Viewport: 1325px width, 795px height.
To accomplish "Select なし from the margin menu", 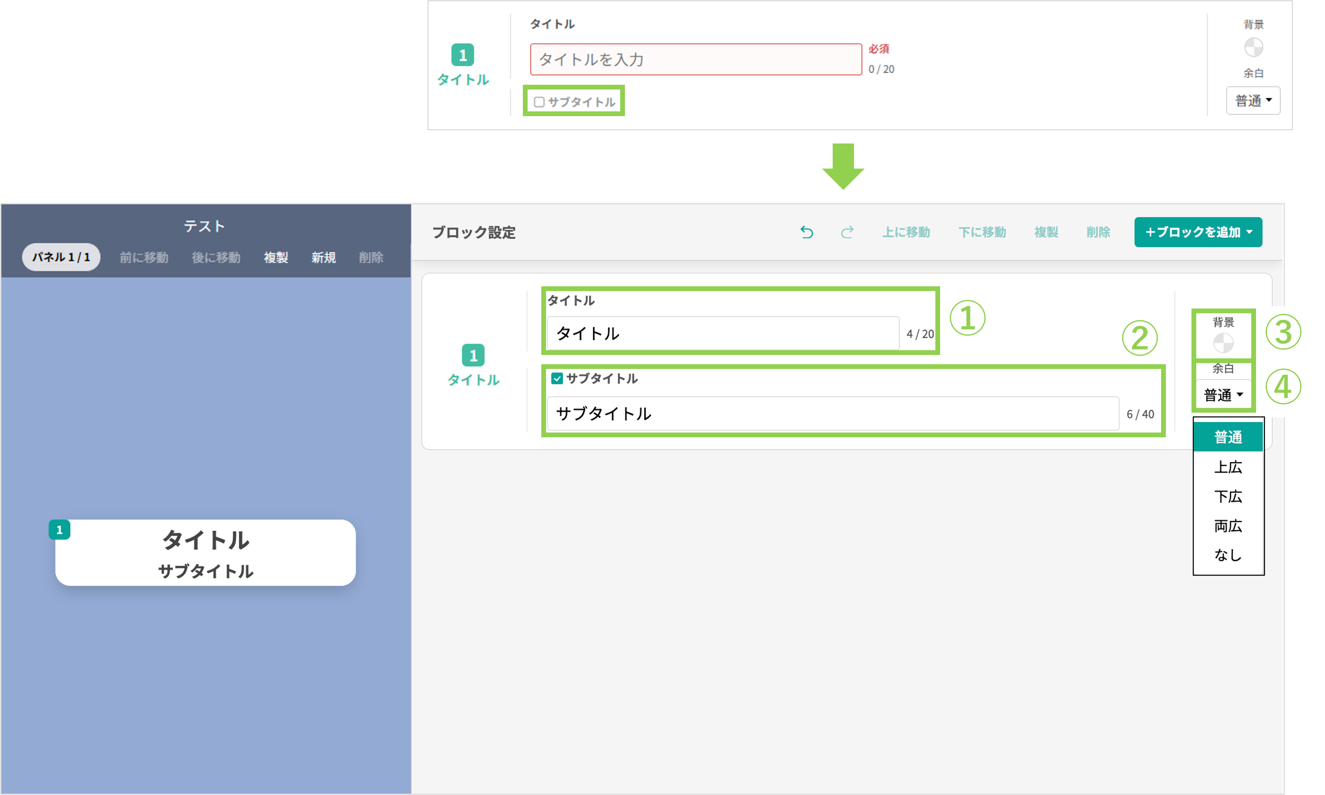I will [1228, 555].
